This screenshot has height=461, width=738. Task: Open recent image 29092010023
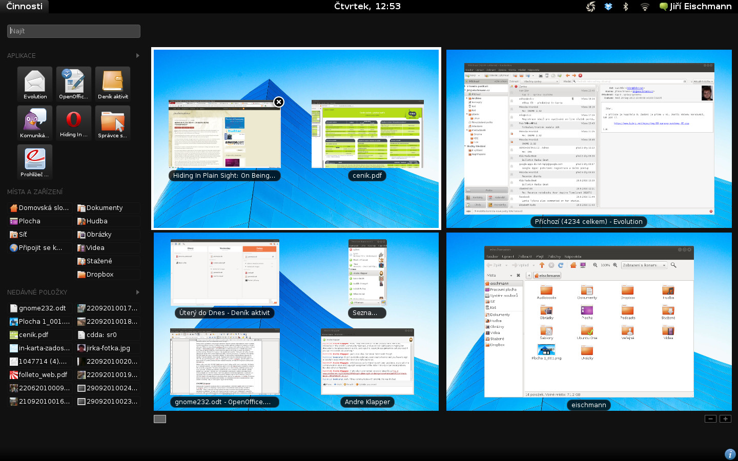[108, 402]
